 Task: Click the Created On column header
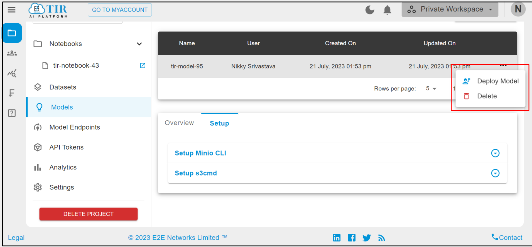point(340,43)
